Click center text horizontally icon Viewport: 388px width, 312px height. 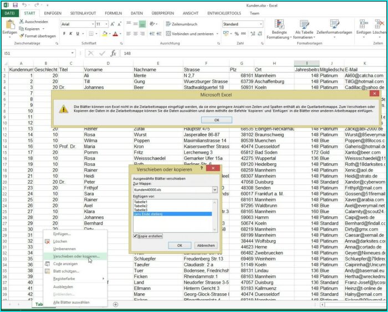[x=135, y=34]
